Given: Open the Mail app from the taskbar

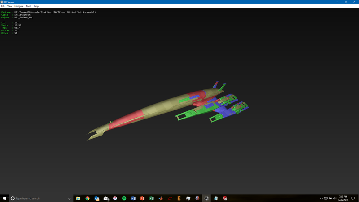Looking at the screenshot, I should 106,198.
